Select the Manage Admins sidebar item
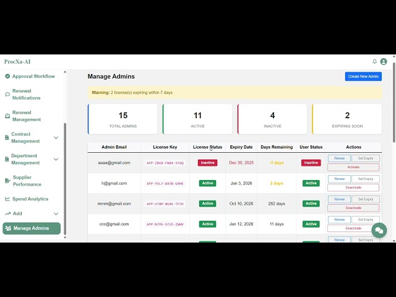 click(x=32, y=228)
